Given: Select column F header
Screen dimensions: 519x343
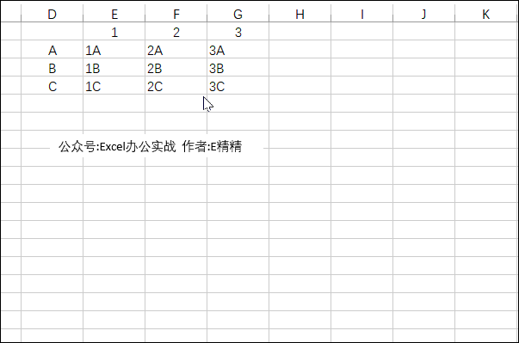Looking at the screenshot, I should pyautogui.click(x=176, y=14).
